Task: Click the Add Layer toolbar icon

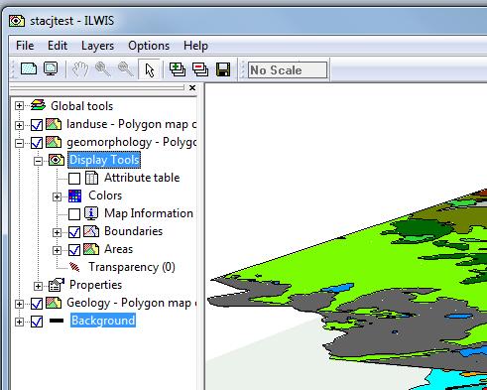Action: [178, 69]
